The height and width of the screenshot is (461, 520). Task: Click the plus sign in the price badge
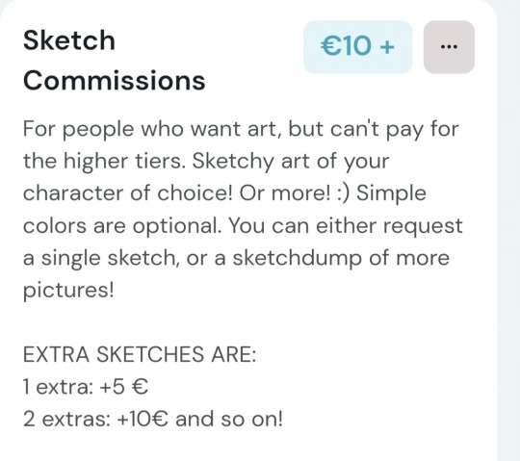[x=387, y=46]
